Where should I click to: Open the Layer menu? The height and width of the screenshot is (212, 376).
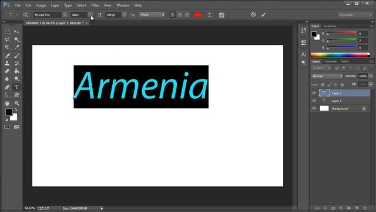click(55, 5)
